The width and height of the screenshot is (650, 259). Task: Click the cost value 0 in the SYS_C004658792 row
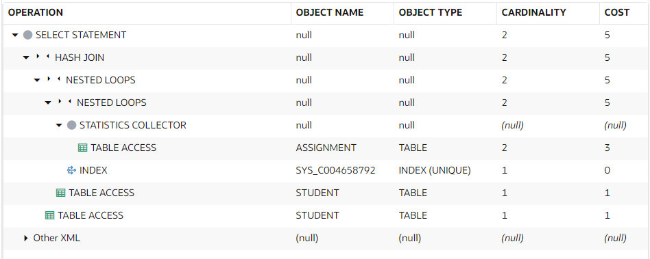(607, 170)
